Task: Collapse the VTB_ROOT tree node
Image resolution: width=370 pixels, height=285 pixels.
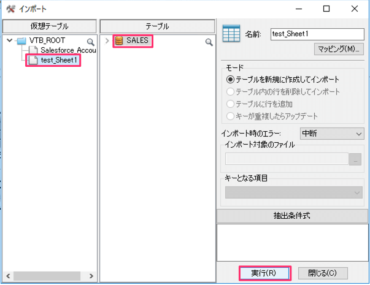Action: (9, 40)
